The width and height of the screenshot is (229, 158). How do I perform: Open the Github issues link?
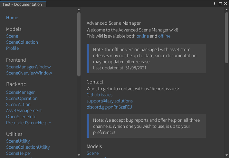click(100, 95)
